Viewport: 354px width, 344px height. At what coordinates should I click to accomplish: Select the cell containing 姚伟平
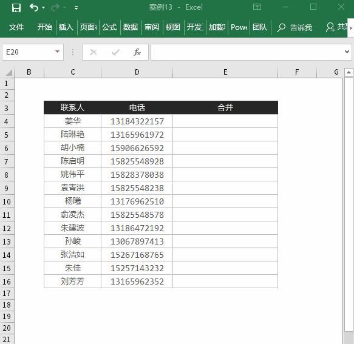[72, 174]
